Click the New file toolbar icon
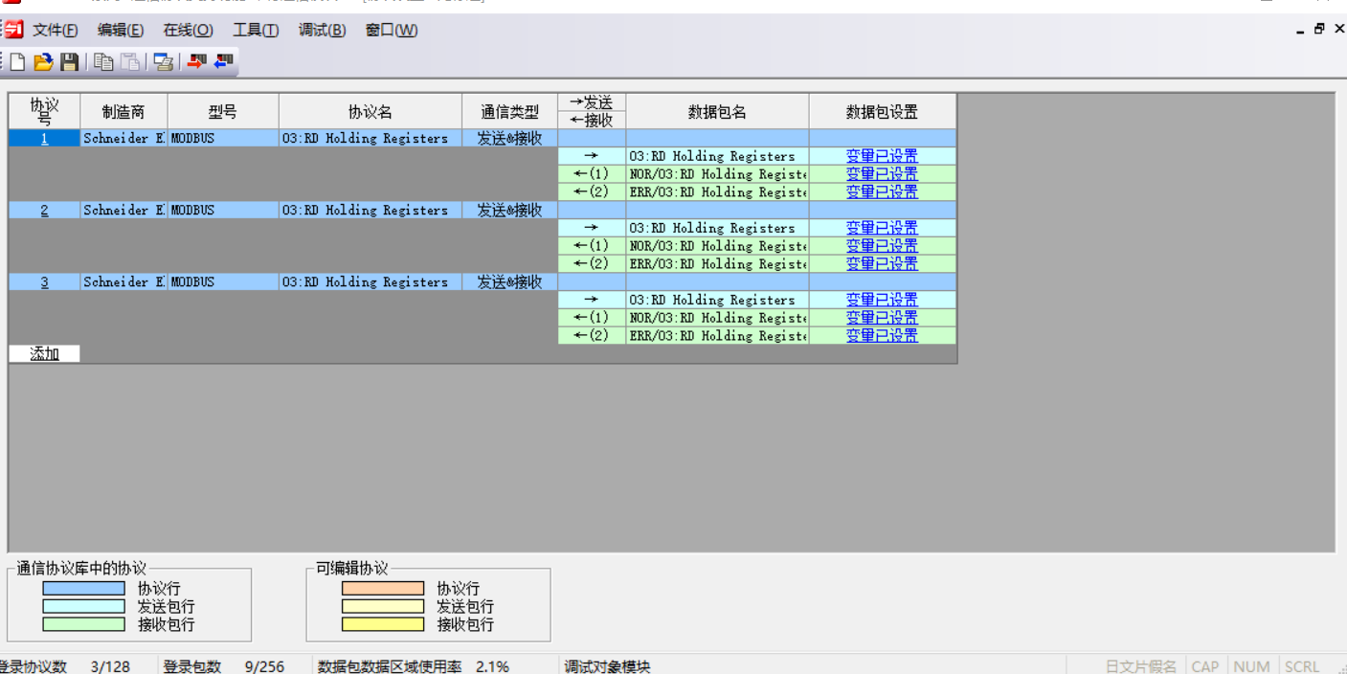1347x674 pixels. pos(17,62)
